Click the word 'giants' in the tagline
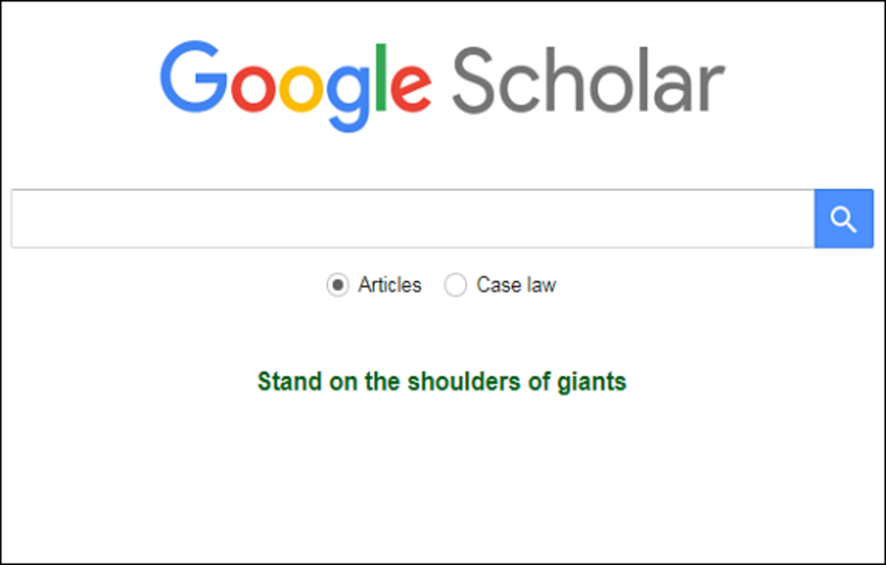 click(591, 383)
